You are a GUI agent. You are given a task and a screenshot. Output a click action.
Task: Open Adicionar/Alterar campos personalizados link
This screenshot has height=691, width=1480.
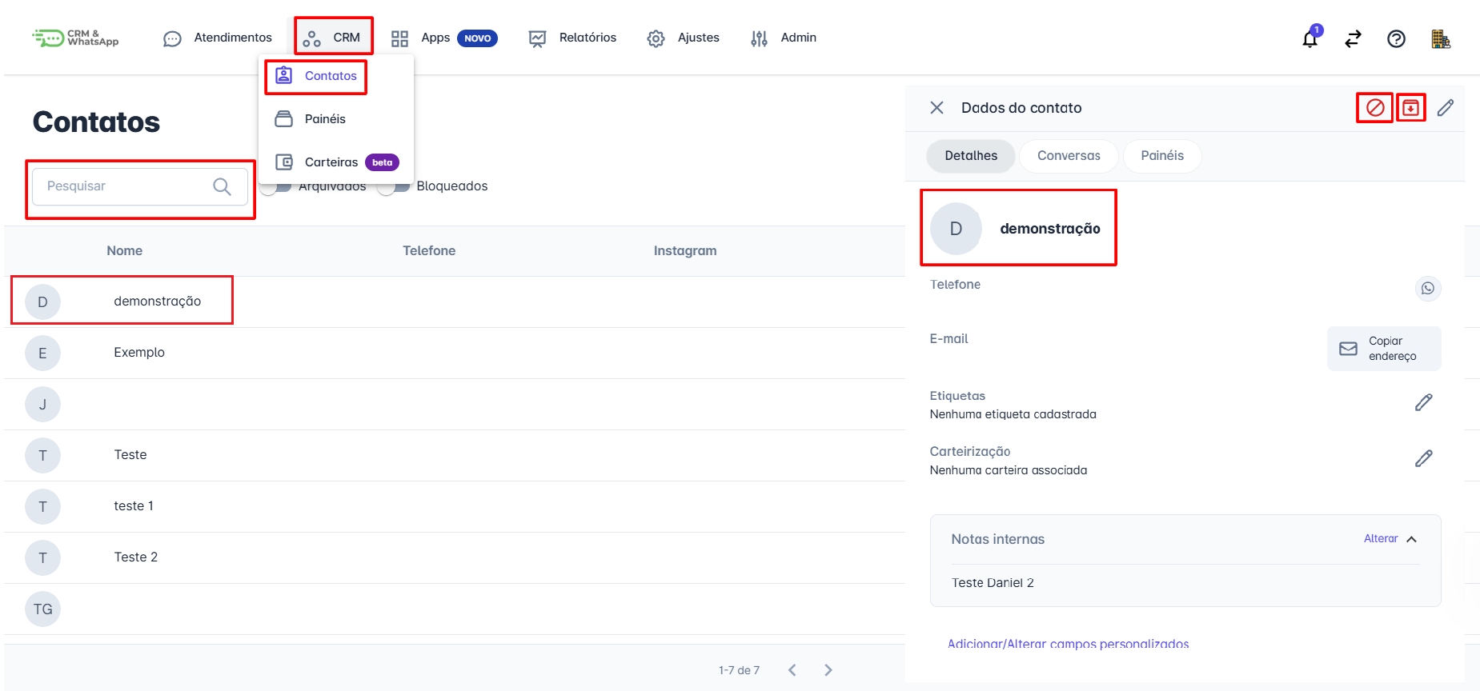point(1068,644)
